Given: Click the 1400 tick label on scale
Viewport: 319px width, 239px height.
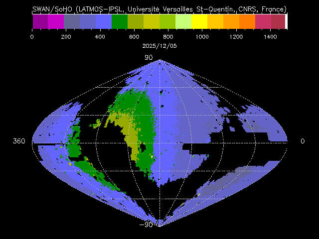Looking at the screenshot, I should click(x=270, y=37).
